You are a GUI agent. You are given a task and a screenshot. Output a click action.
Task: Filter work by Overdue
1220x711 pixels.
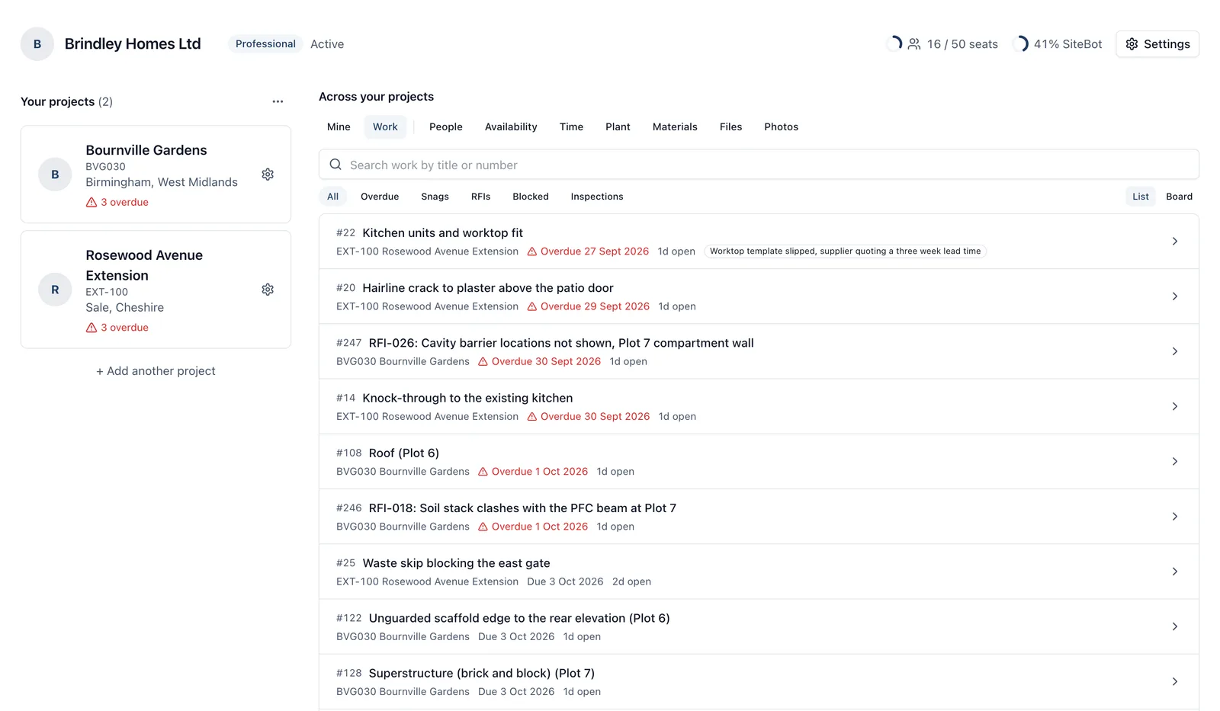coord(380,197)
